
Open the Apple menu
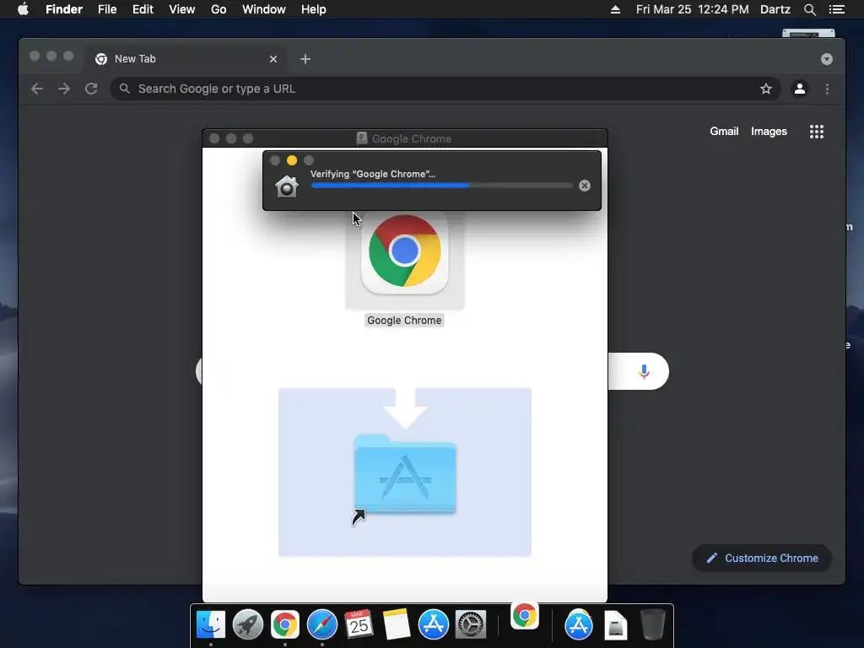(23, 9)
